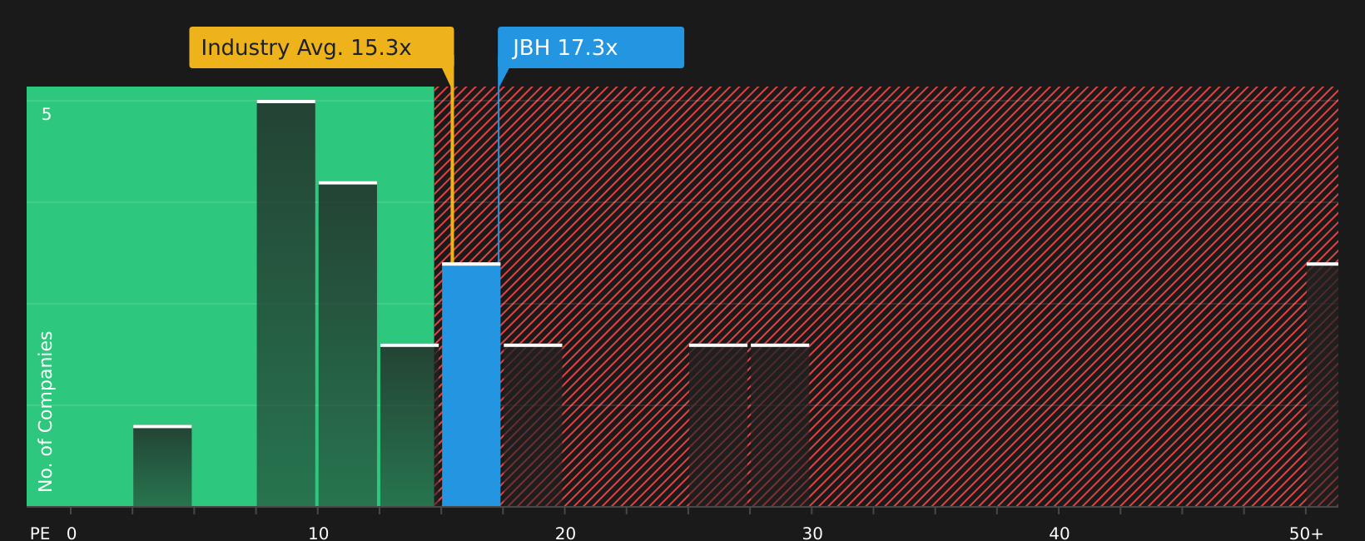The height and width of the screenshot is (541, 1365).
Task: Click the y-axis value 5
Action: coord(47,115)
